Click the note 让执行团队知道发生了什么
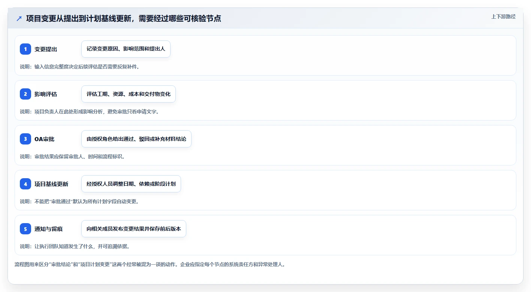 75,246
